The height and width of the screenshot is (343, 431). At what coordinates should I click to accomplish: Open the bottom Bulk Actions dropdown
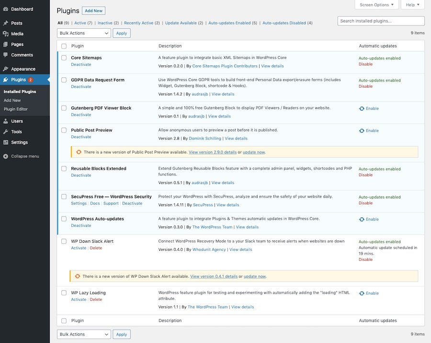pos(84,334)
